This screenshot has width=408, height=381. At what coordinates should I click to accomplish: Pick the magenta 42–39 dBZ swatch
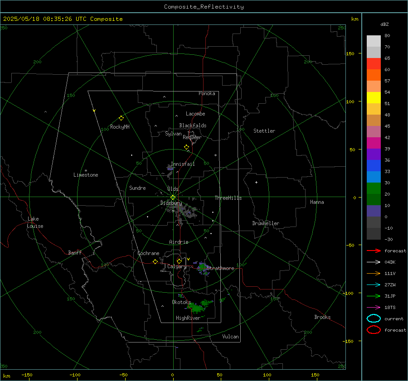point(374,143)
